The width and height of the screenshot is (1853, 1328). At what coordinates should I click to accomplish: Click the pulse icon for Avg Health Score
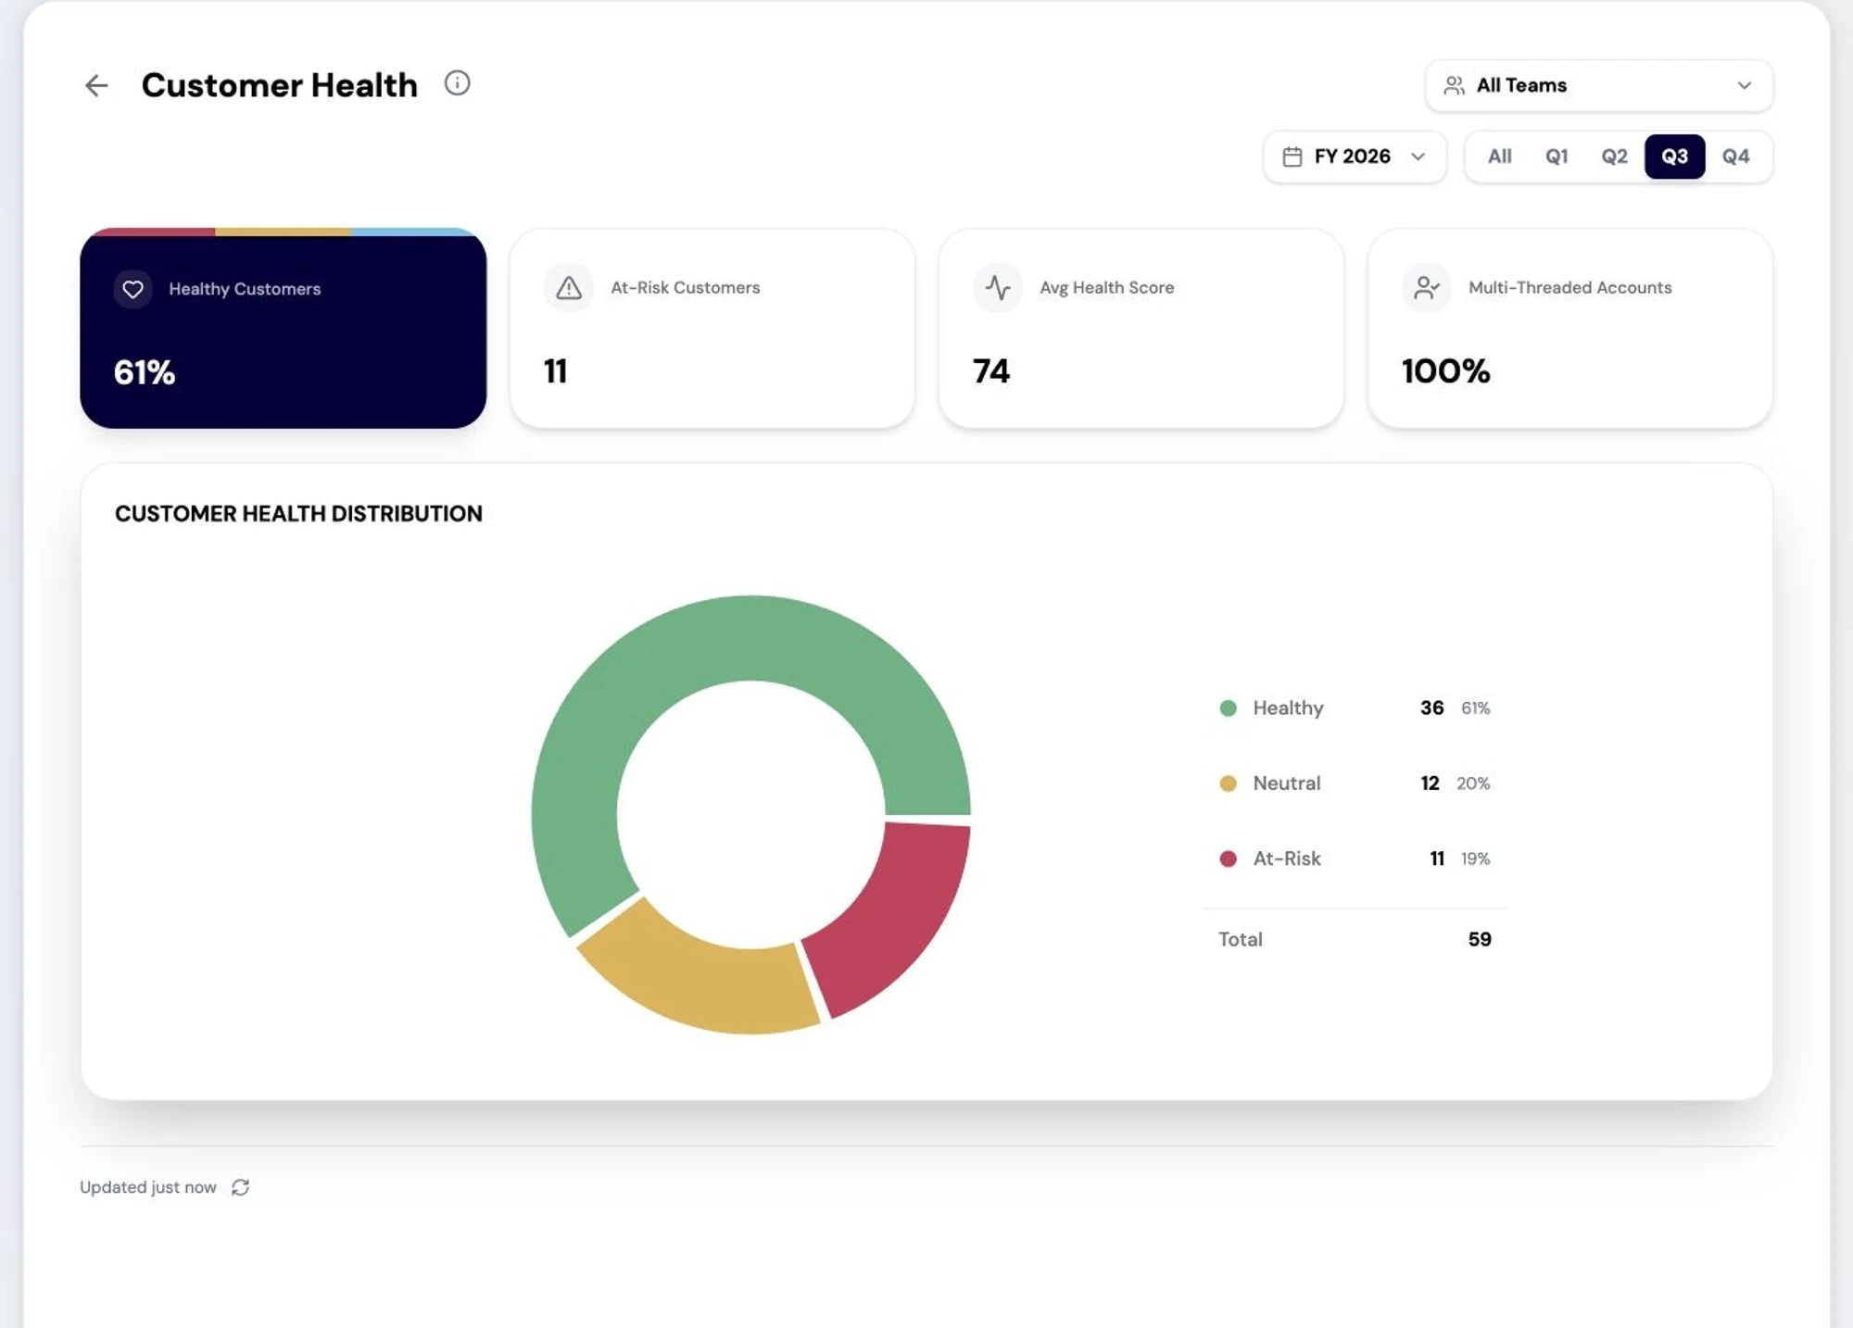(x=998, y=288)
